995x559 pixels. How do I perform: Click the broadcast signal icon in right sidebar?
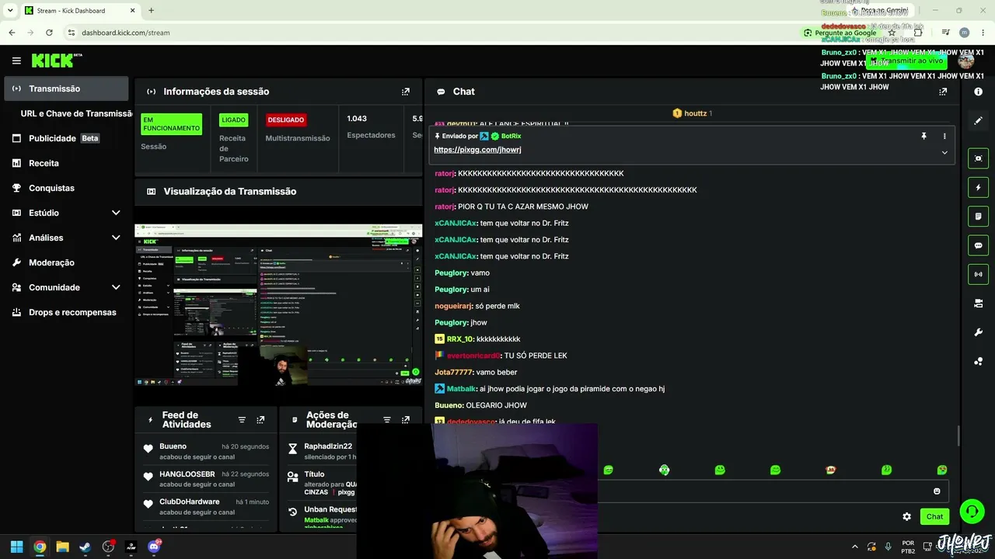tap(978, 274)
